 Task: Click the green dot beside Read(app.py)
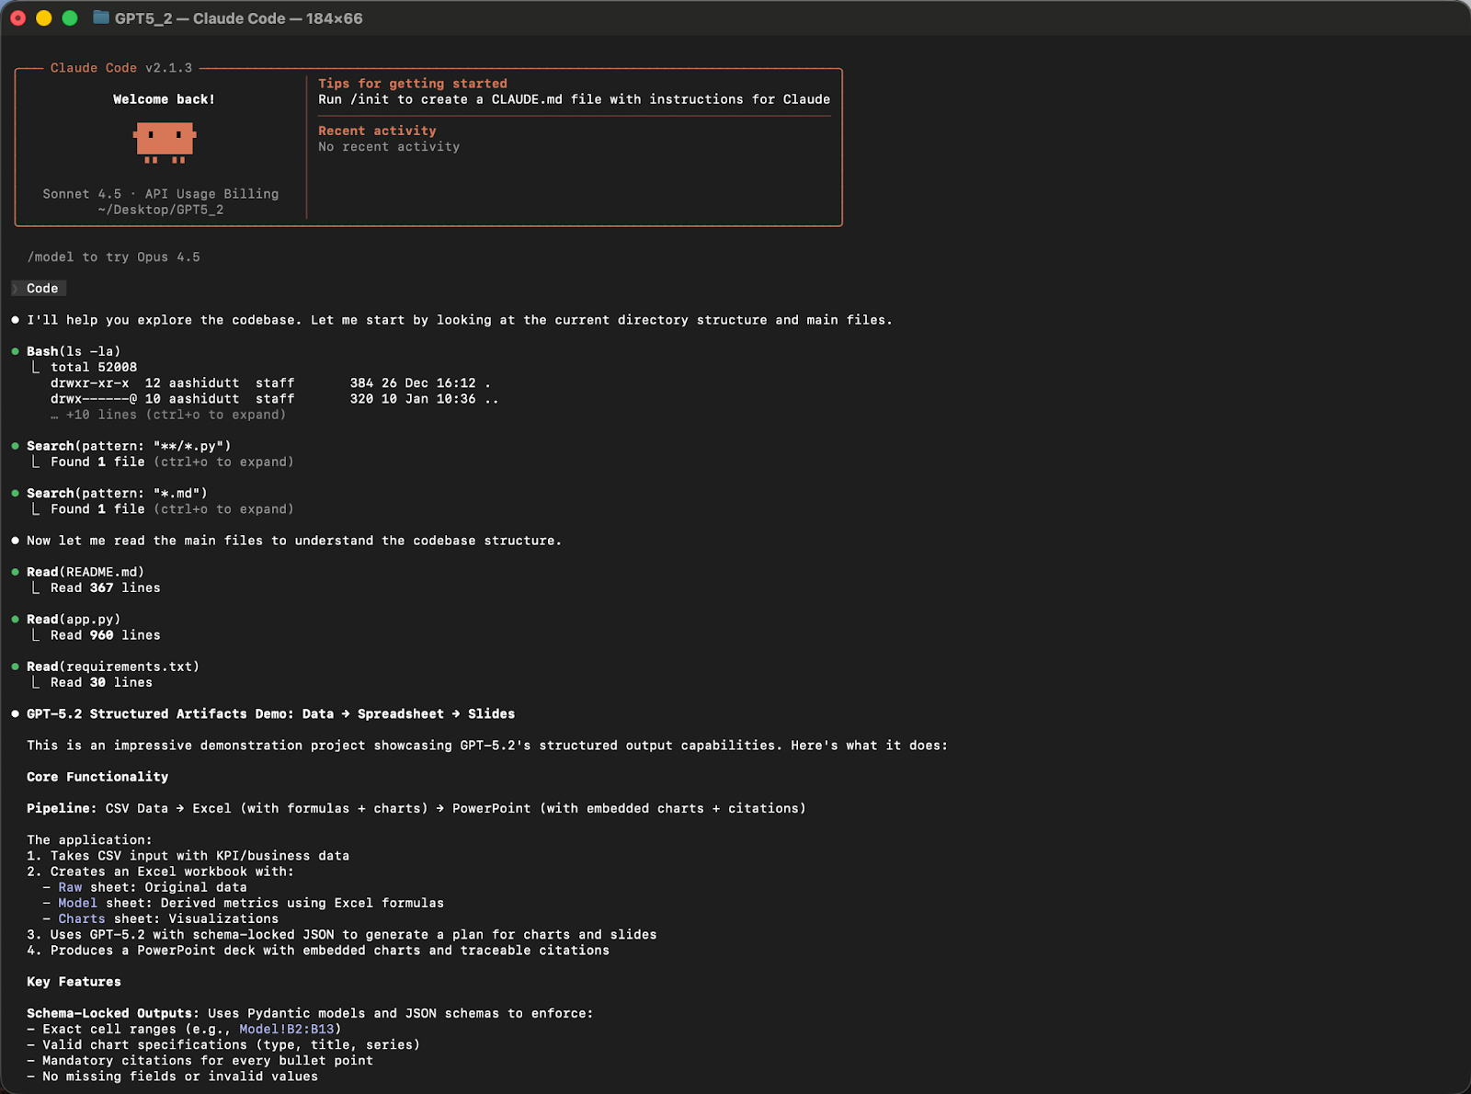click(16, 620)
